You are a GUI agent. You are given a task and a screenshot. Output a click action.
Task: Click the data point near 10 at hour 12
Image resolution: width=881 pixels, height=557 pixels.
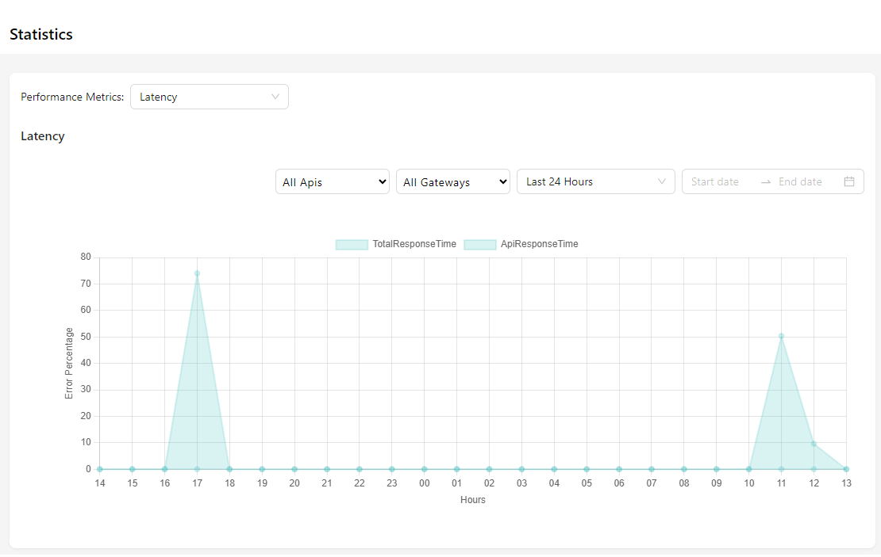pyautogui.click(x=814, y=444)
